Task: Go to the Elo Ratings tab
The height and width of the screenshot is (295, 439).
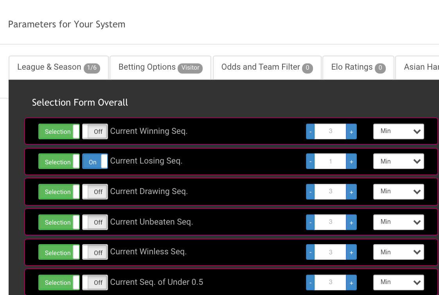Action: pyautogui.click(x=358, y=68)
